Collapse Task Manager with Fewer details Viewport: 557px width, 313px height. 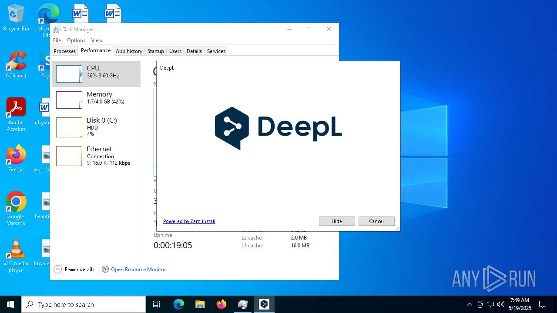tap(74, 270)
